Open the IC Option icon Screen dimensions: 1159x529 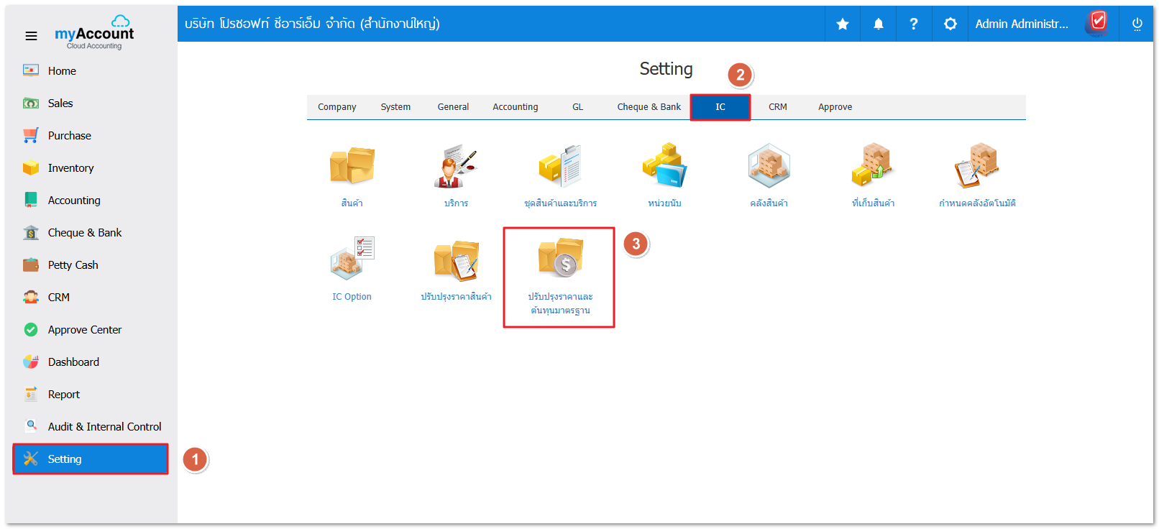click(352, 259)
